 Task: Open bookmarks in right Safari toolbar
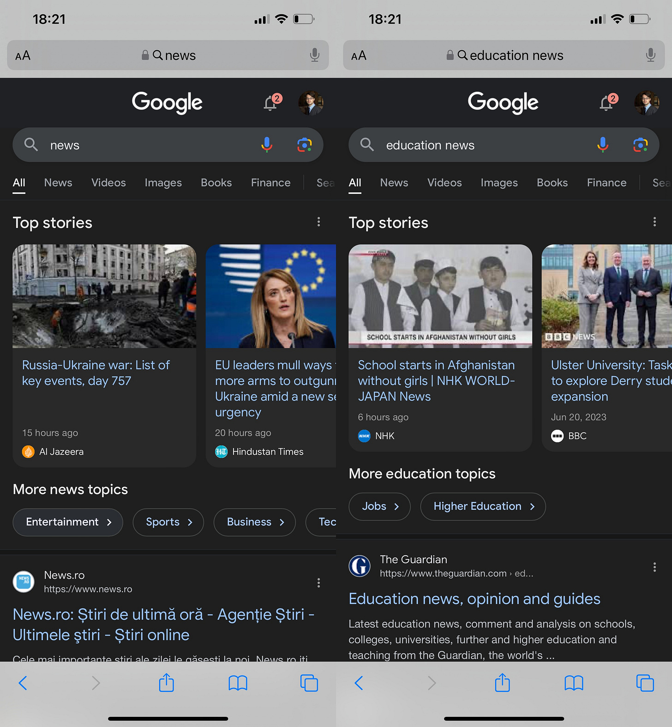pos(574,683)
